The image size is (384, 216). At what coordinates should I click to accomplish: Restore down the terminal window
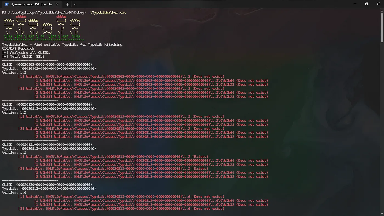(367, 4)
